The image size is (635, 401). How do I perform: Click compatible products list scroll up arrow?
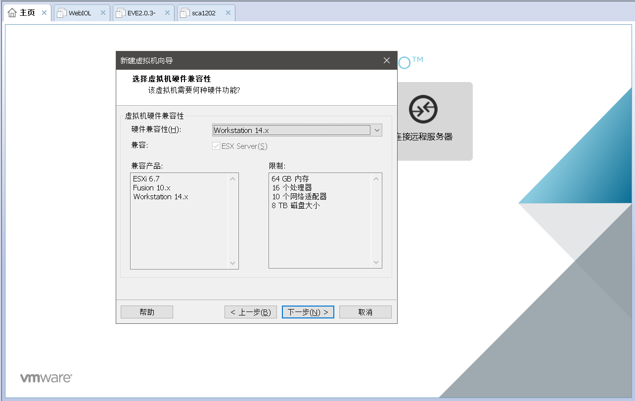pos(233,178)
